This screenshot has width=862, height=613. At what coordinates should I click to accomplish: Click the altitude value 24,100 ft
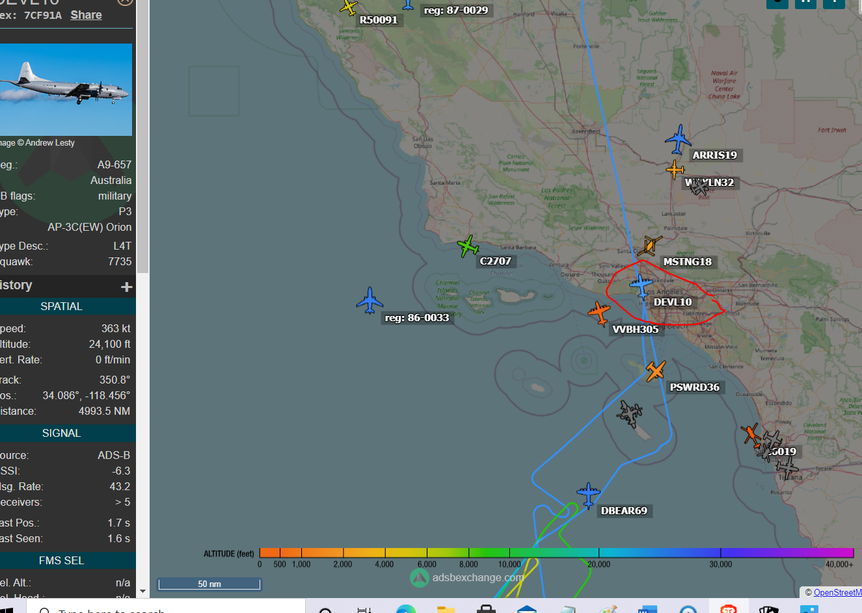[110, 345]
